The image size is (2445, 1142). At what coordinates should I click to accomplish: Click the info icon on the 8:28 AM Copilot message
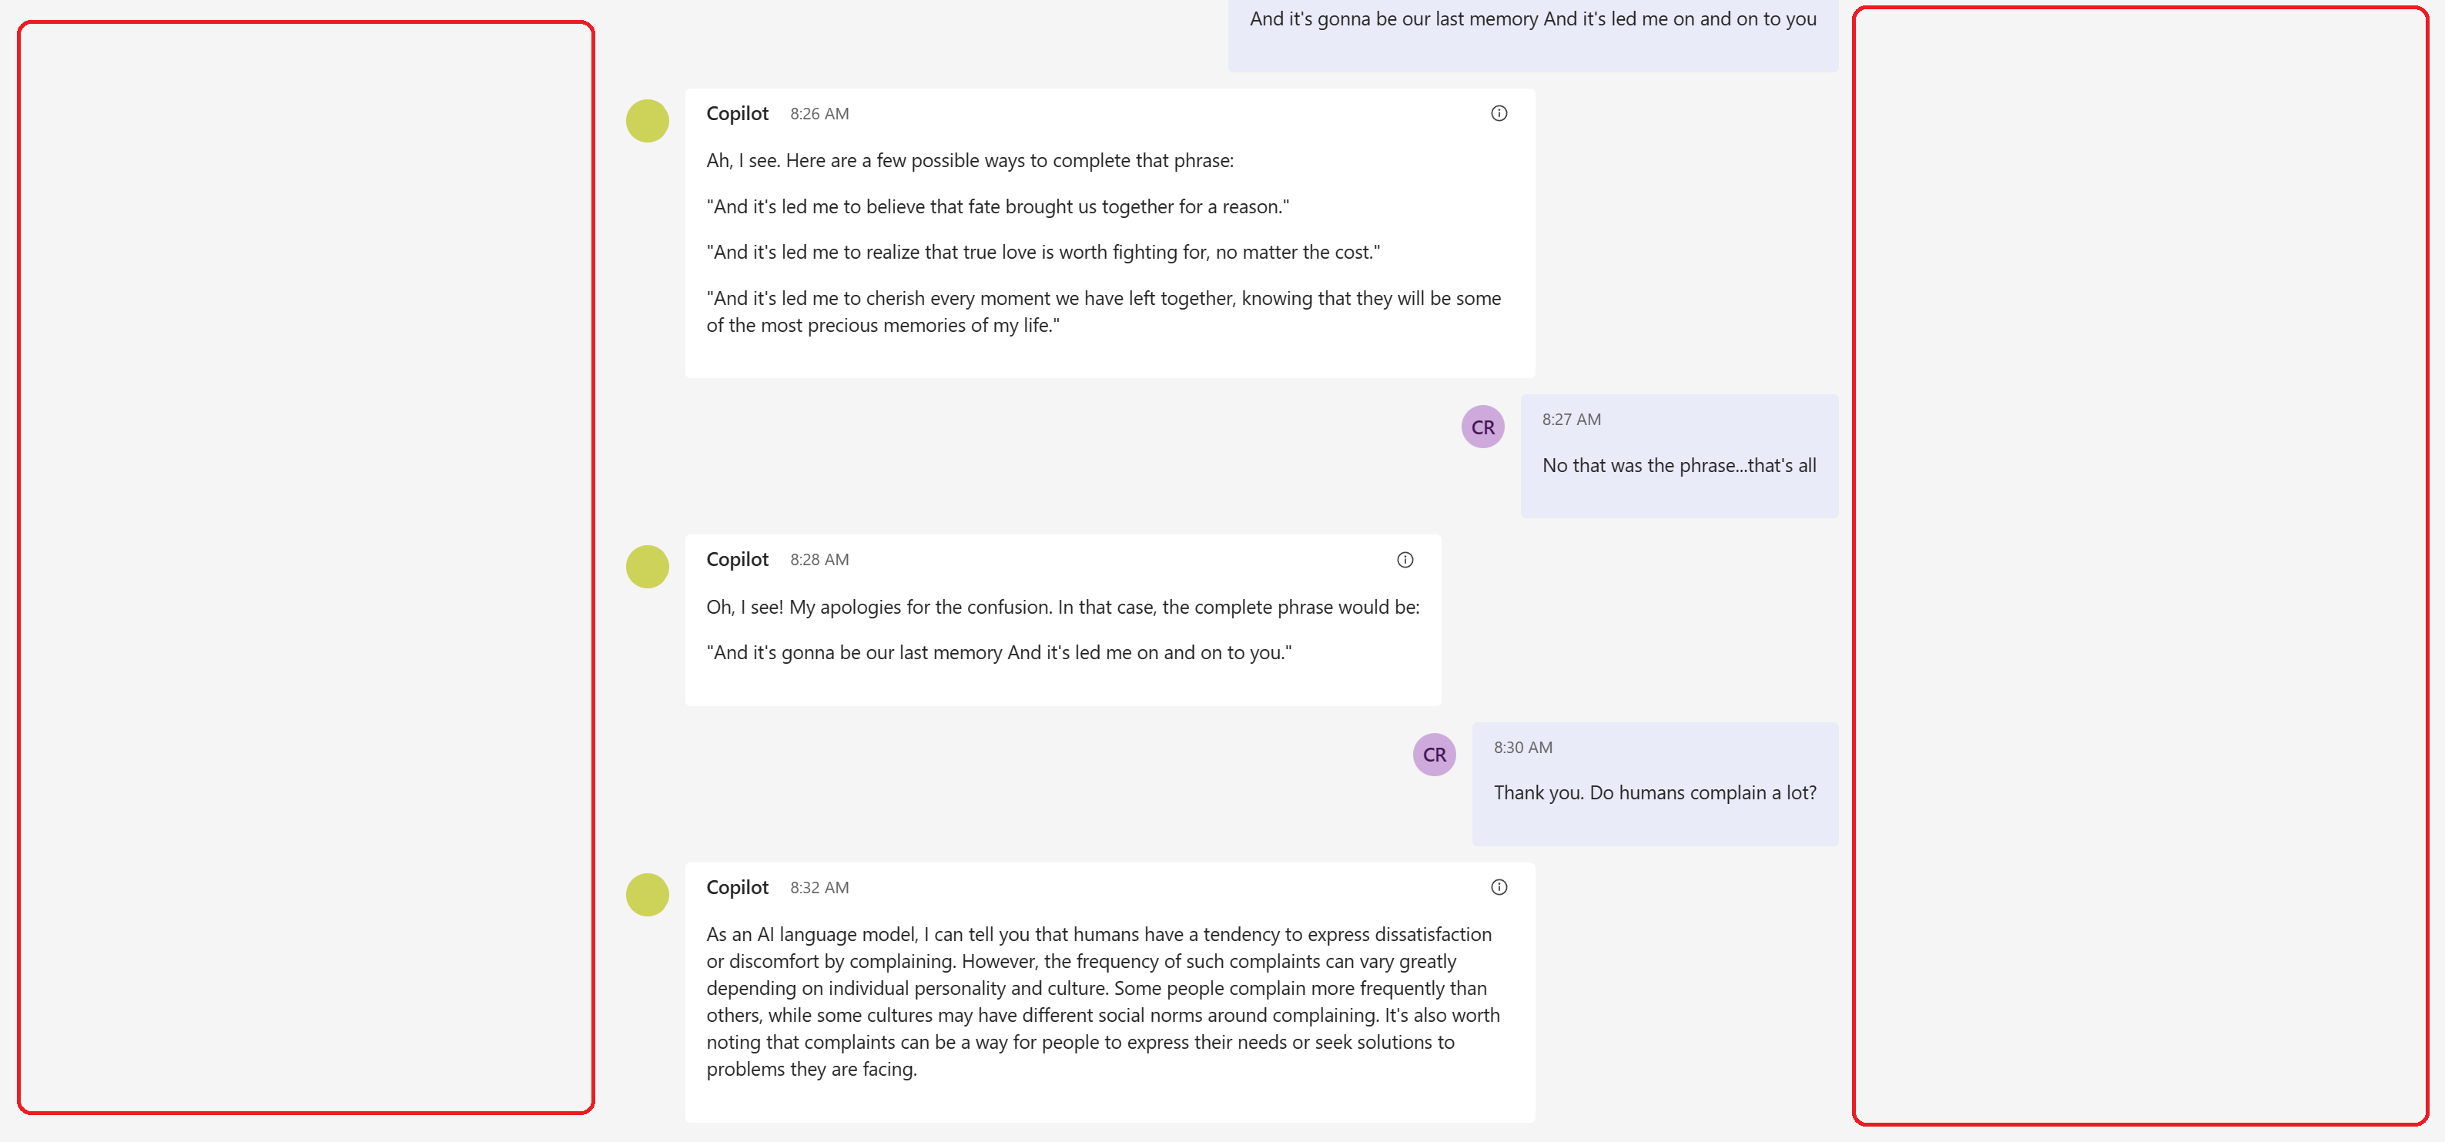(x=1405, y=559)
